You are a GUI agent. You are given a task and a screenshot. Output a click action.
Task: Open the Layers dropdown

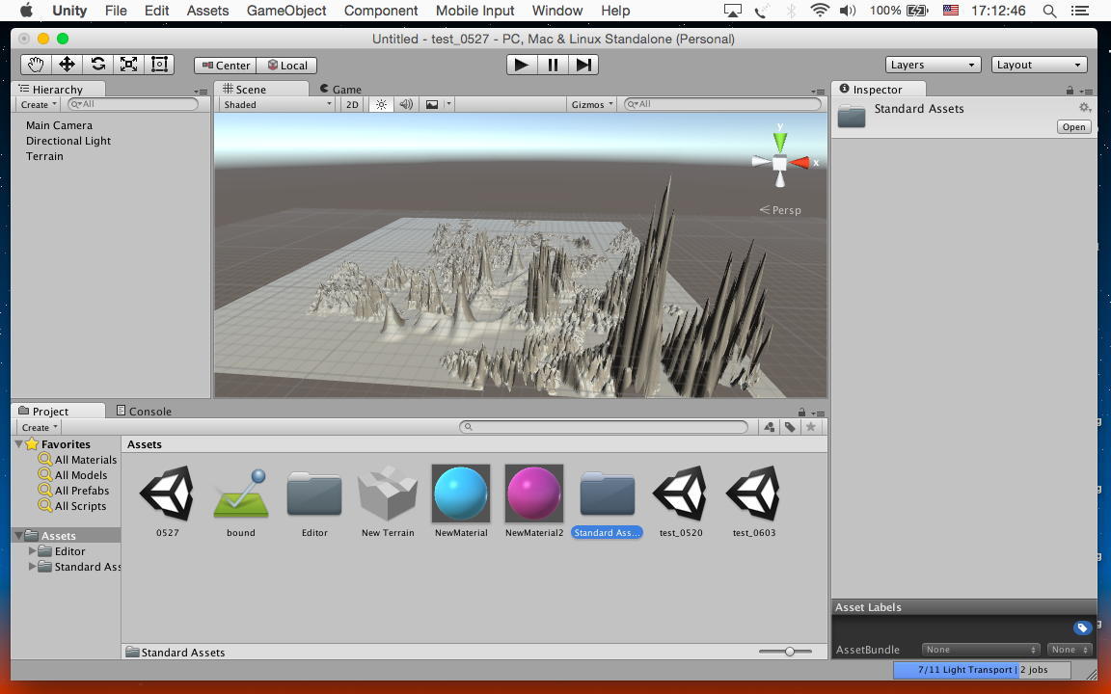(x=934, y=65)
